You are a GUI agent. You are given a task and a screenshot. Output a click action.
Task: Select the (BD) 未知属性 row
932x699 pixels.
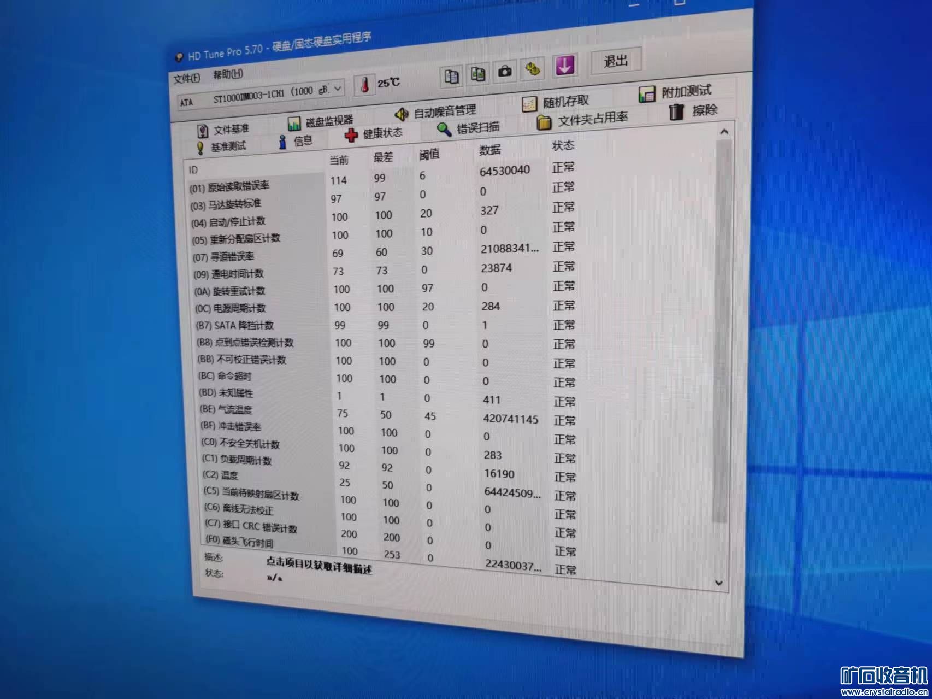click(388, 397)
